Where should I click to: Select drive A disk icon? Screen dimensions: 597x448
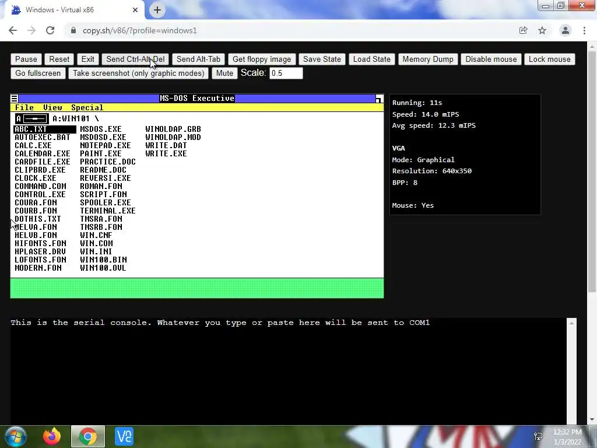pyautogui.click(x=31, y=119)
